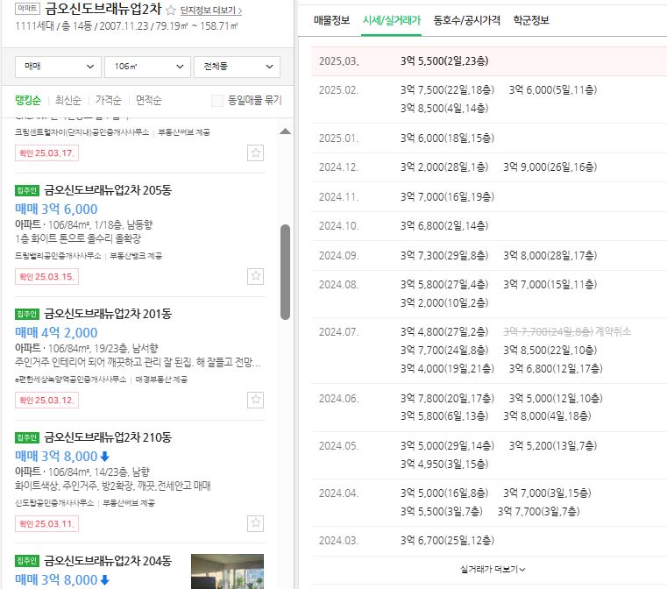Click the listing panel scrollbar thumb
This screenshot has height=589, width=667.
click(285, 273)
